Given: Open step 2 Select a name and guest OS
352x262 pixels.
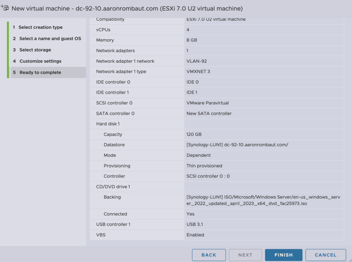Looking at the screenshot, I should click(x=50, y=39).
